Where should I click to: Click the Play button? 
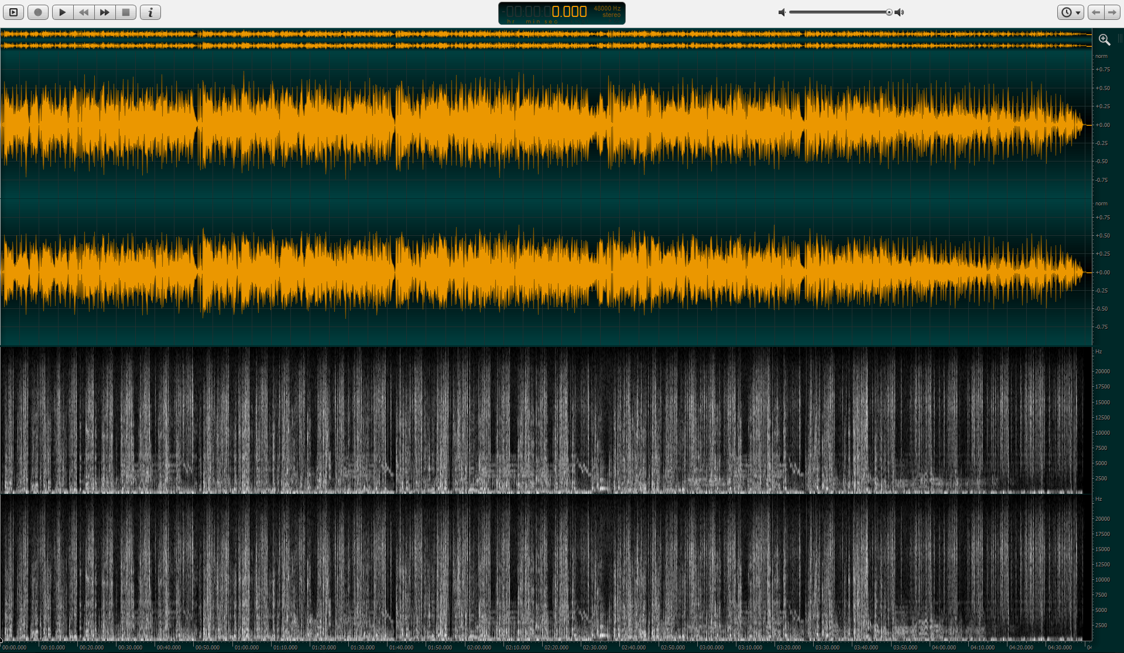(63, 12)
